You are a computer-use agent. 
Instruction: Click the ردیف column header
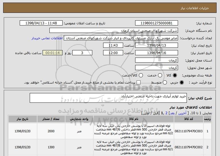207,119
